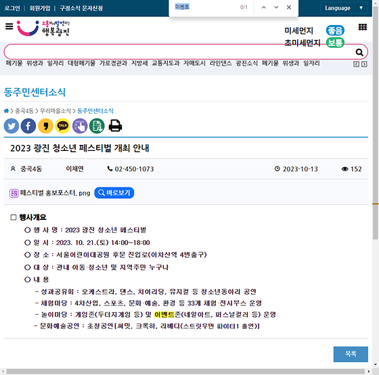
Task: Close the find-in-page bar
Action: [x=289, y=7]
